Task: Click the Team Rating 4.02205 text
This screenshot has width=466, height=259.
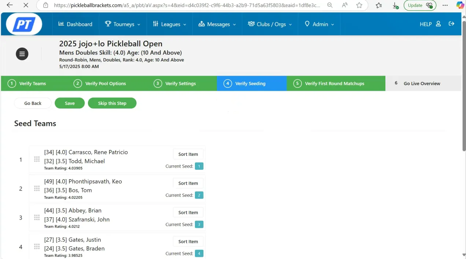Action: click(63, 198)
